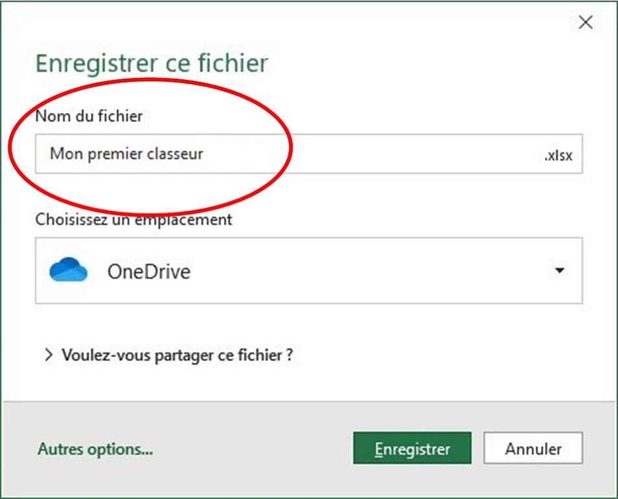Click the 'Mon premier classeur' filename text
618x499 pixels.
(127, 154)
